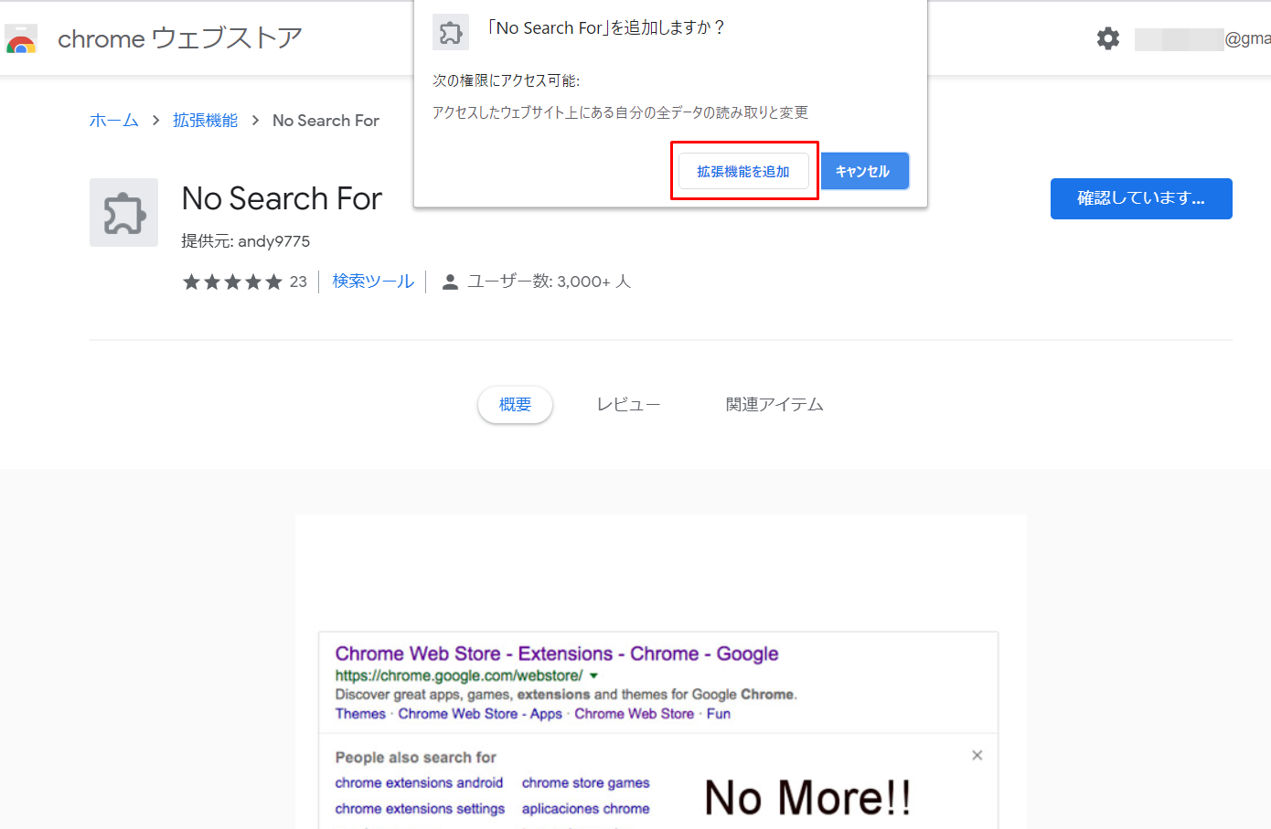Screen dimensions: 1271x829
Task: Click the 次の権限にアクセス可能 label
Action: (x=506, y=80)
